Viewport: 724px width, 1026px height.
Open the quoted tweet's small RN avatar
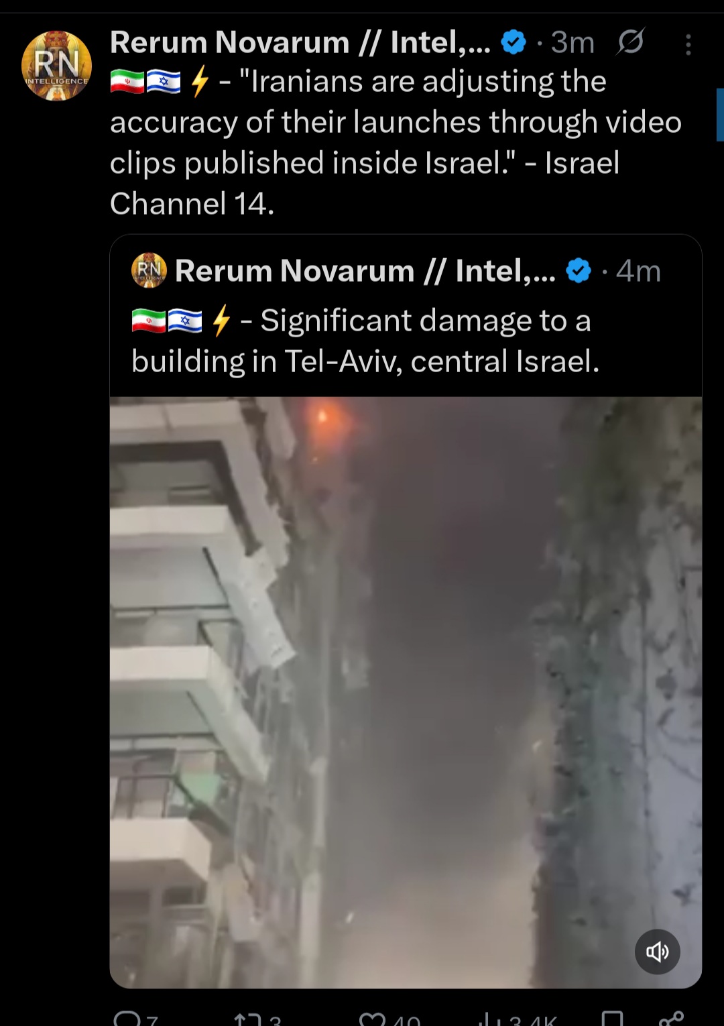pyautogui.click(x=149, y=270)
